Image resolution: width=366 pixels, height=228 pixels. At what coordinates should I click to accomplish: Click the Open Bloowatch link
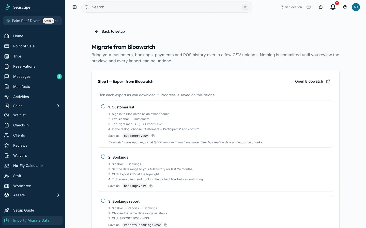pos(313,81)
